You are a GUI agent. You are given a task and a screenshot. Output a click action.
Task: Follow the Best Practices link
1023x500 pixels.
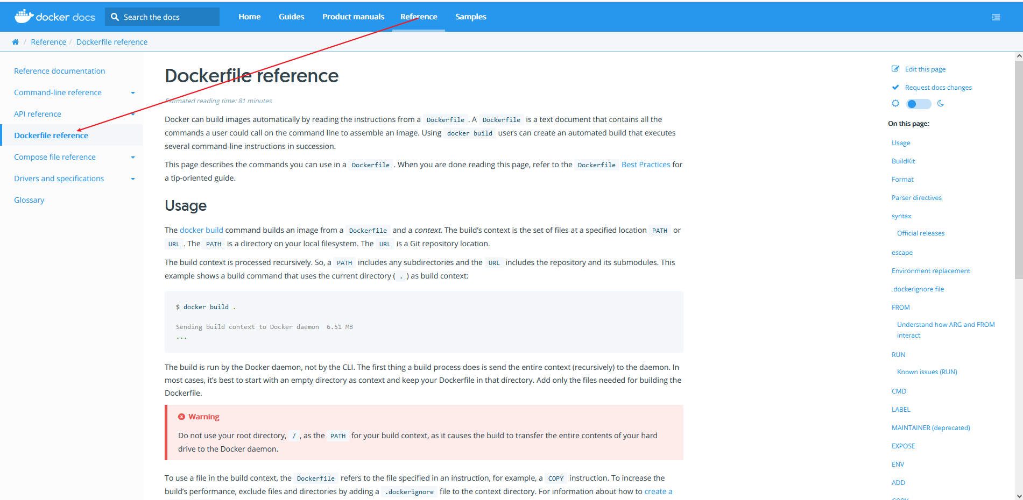[646, 165]
